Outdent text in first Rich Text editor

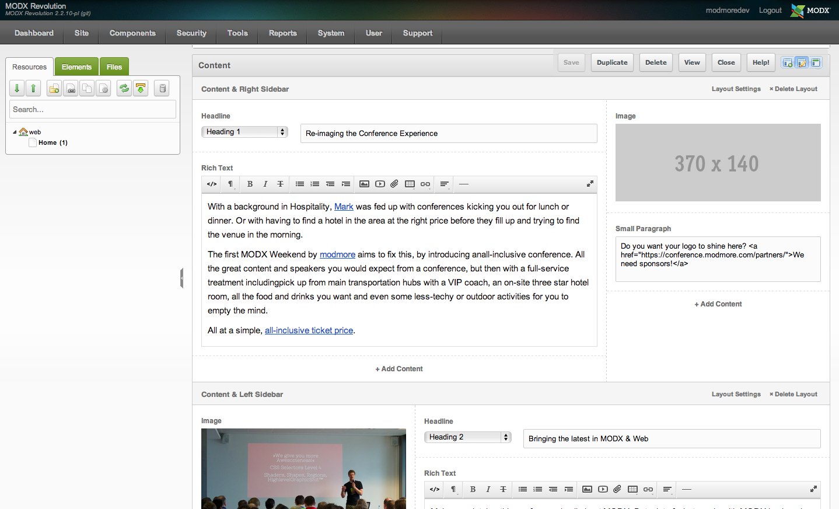click(330, 184)
